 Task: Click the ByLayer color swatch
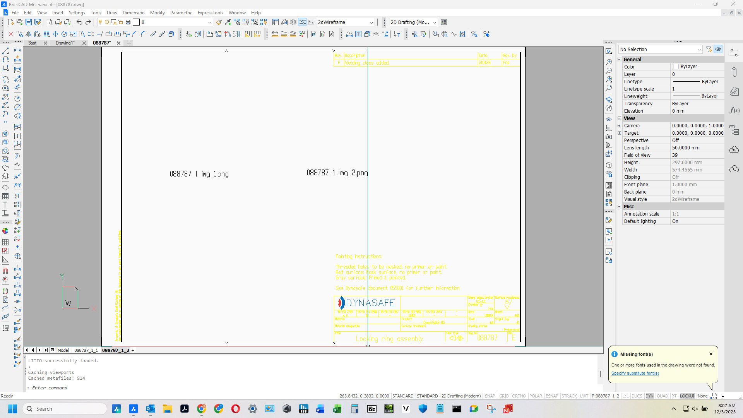click(x=676, y=67)
